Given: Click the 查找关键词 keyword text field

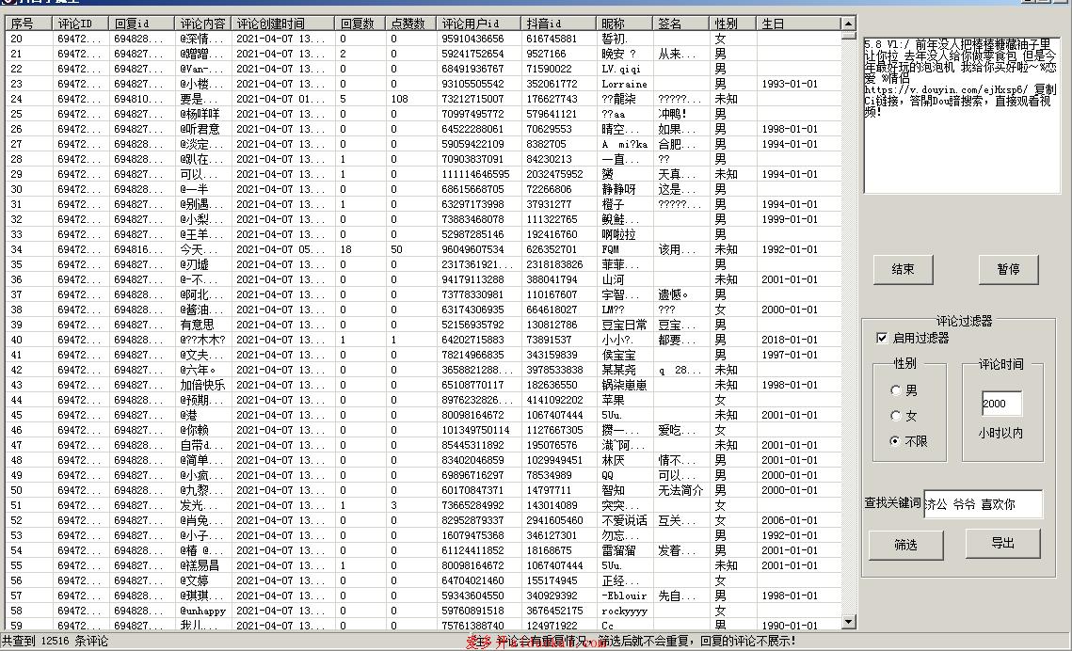Looking at the screenshot, I should [x=983, y=503].
